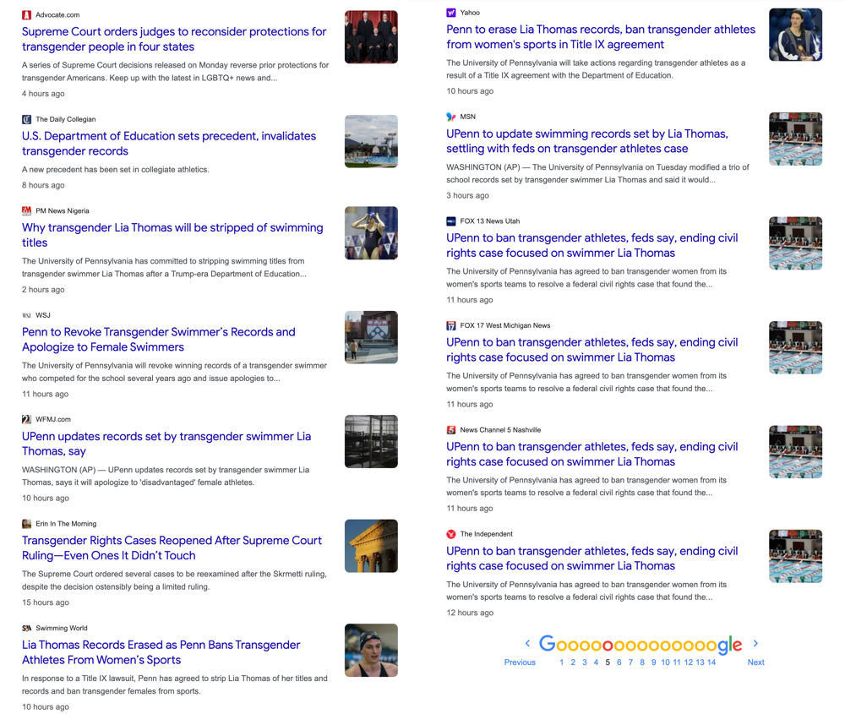Open the FOX 17 West Michigan News headline
Screen dimensions: 845x714
click(592, 350)
